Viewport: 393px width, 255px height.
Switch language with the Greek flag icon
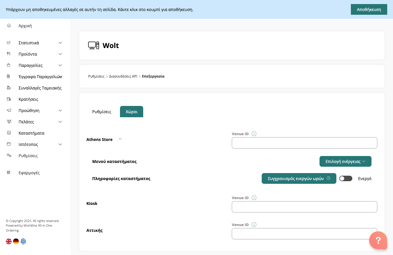[x=23, y=241]
